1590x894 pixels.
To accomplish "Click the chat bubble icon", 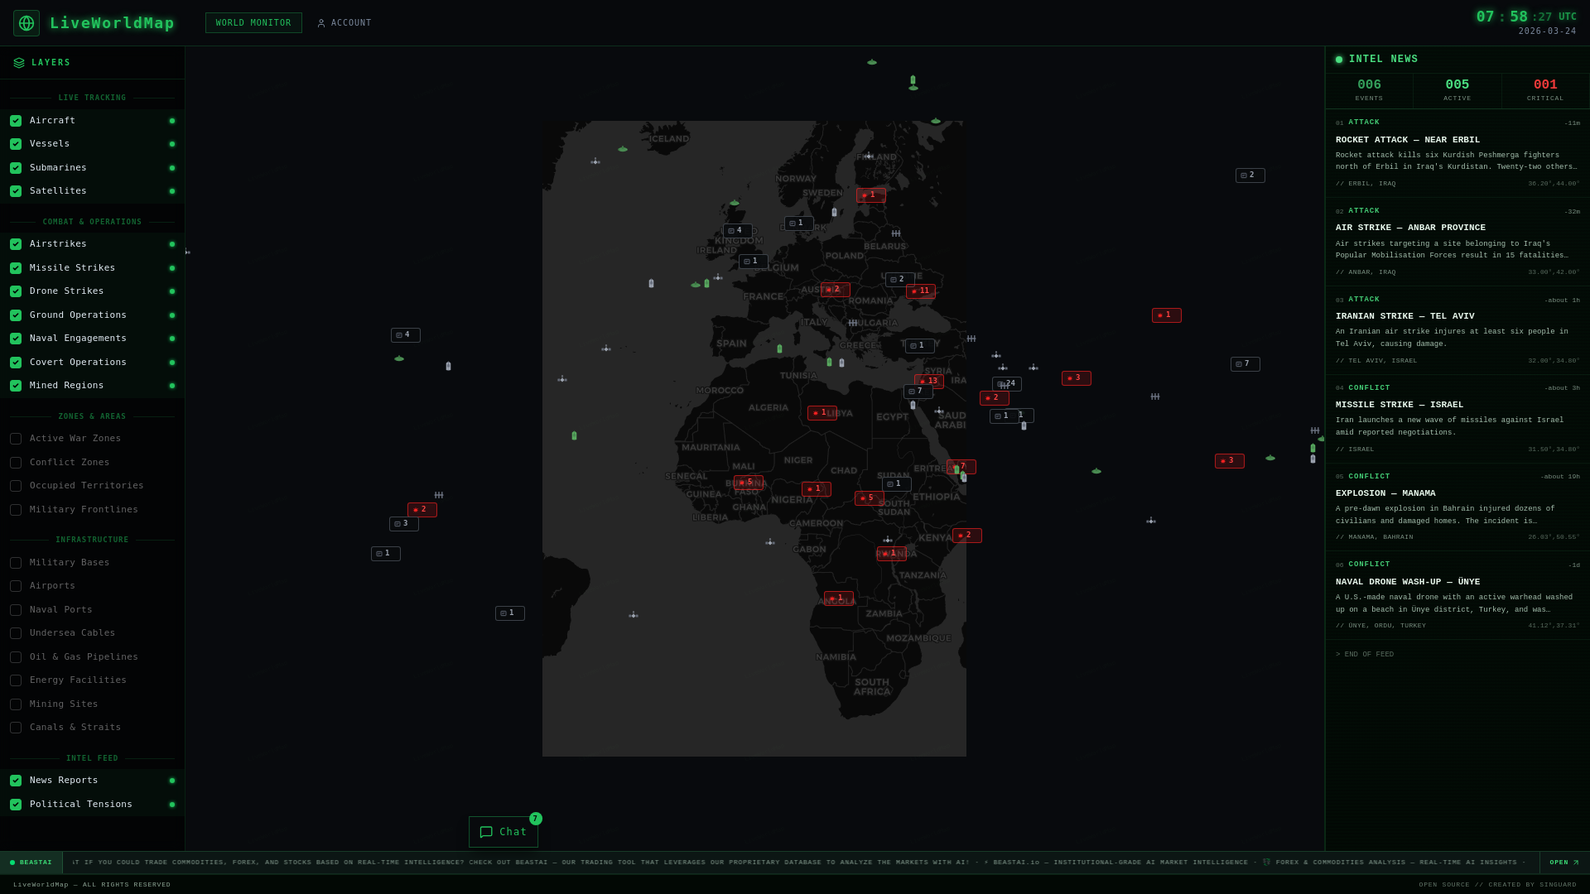I will point(486,832).
